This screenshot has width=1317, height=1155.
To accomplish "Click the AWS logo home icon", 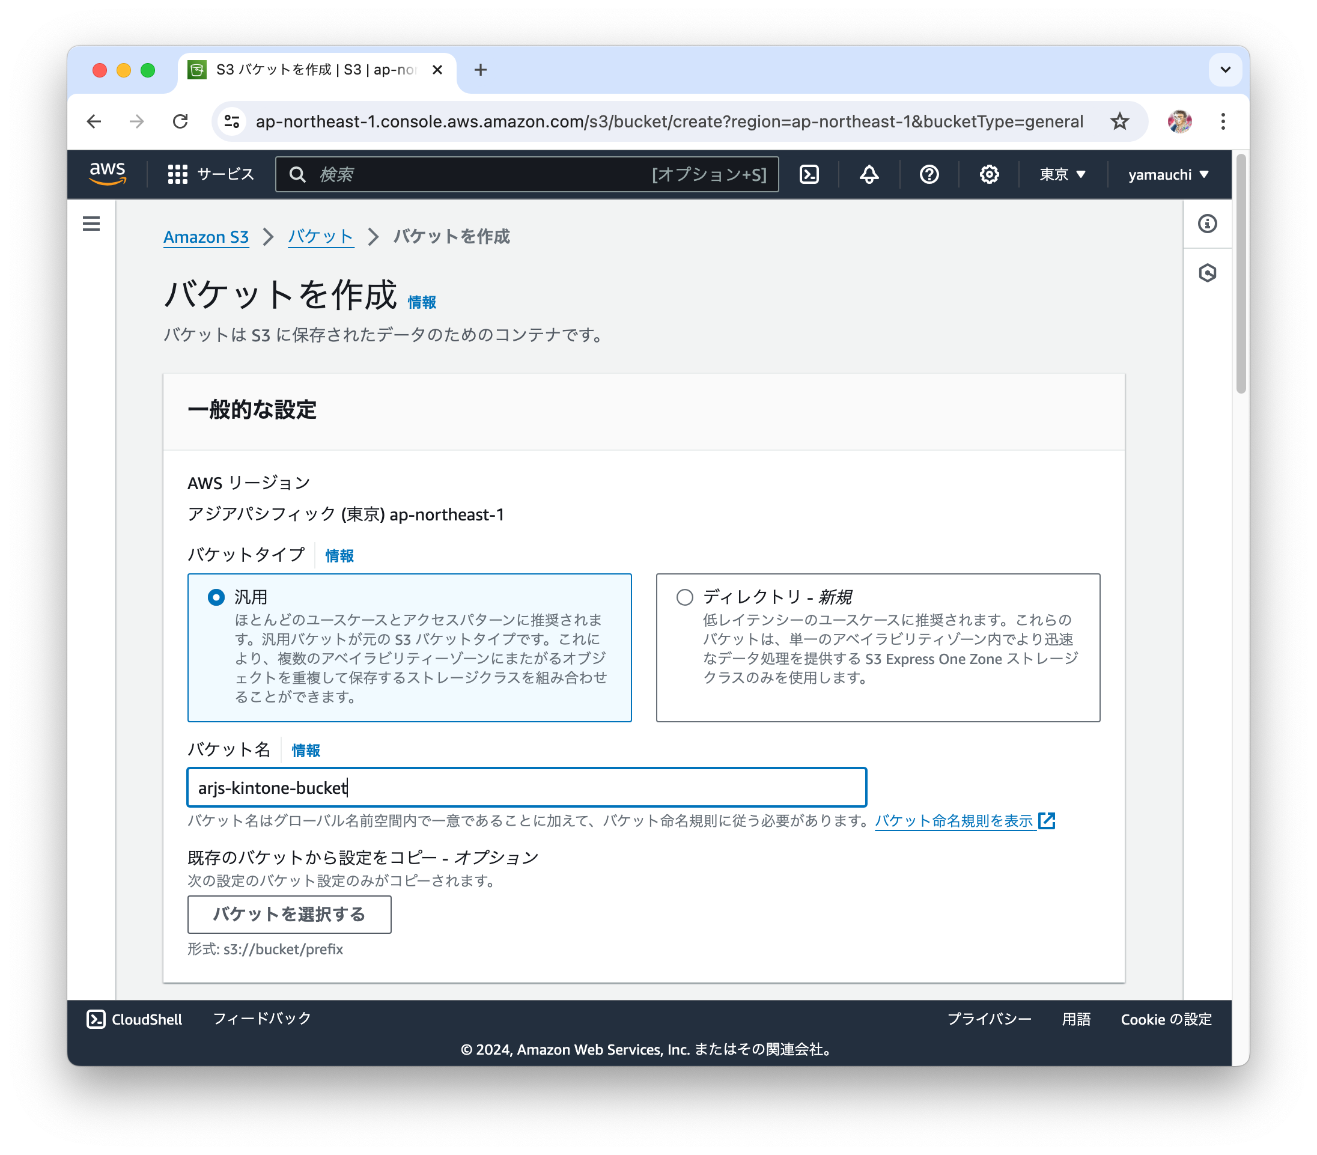I will tap(108, 174).
